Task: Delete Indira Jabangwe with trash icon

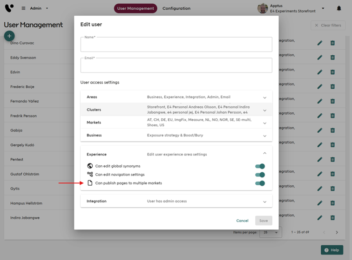Action: coord(333,217)
